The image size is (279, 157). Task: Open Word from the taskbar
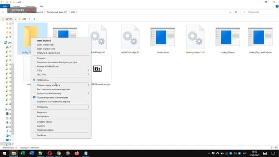pos(32,153)
